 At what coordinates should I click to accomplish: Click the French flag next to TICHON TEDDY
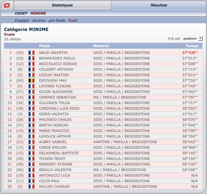tap(32, 159)
